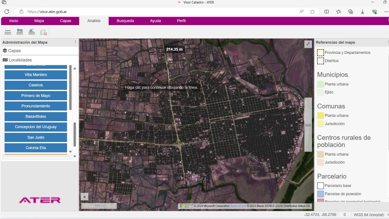Open Read aloud in address bar
Viewport: 389px width, 219px height.
pyautogui.click(x=301, y=12)
